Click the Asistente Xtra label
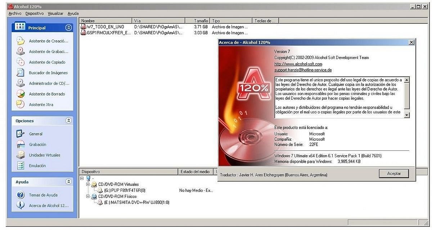Screen dimensions: 432x230 click(41, 104)
